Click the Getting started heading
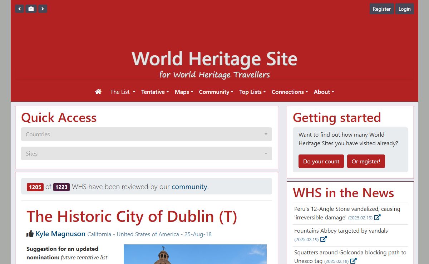 [337, 117]
